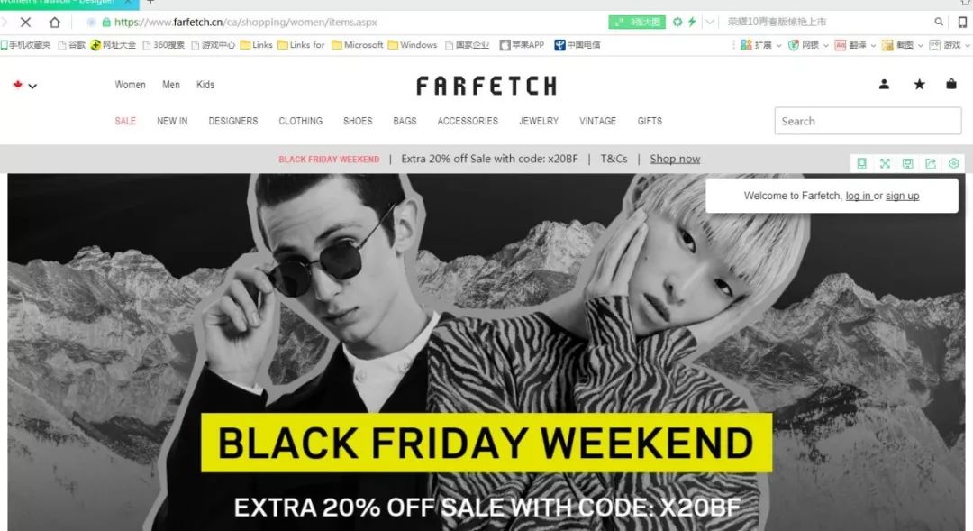973x531 pixels.
Task: Click the share export icon in floating toolbar
Action: pos(930,163)
